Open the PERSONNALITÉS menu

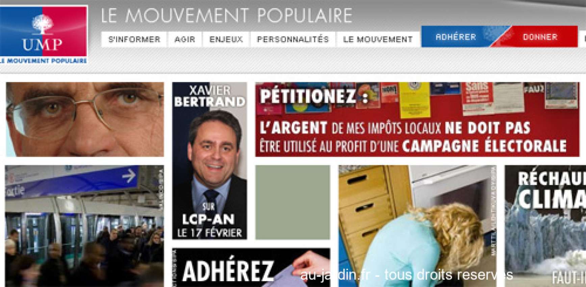point(293,40)
